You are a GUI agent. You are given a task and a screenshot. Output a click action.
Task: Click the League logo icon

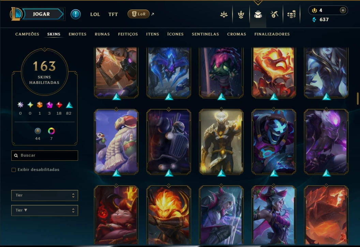pos(16,14)
